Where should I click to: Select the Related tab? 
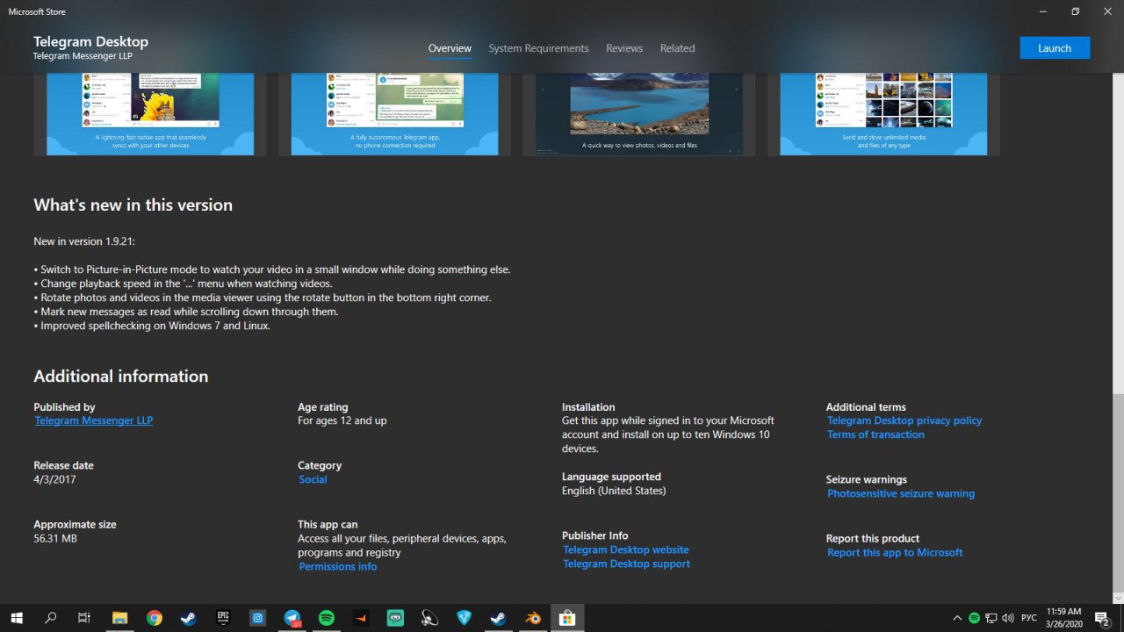(x=678, y=48)
